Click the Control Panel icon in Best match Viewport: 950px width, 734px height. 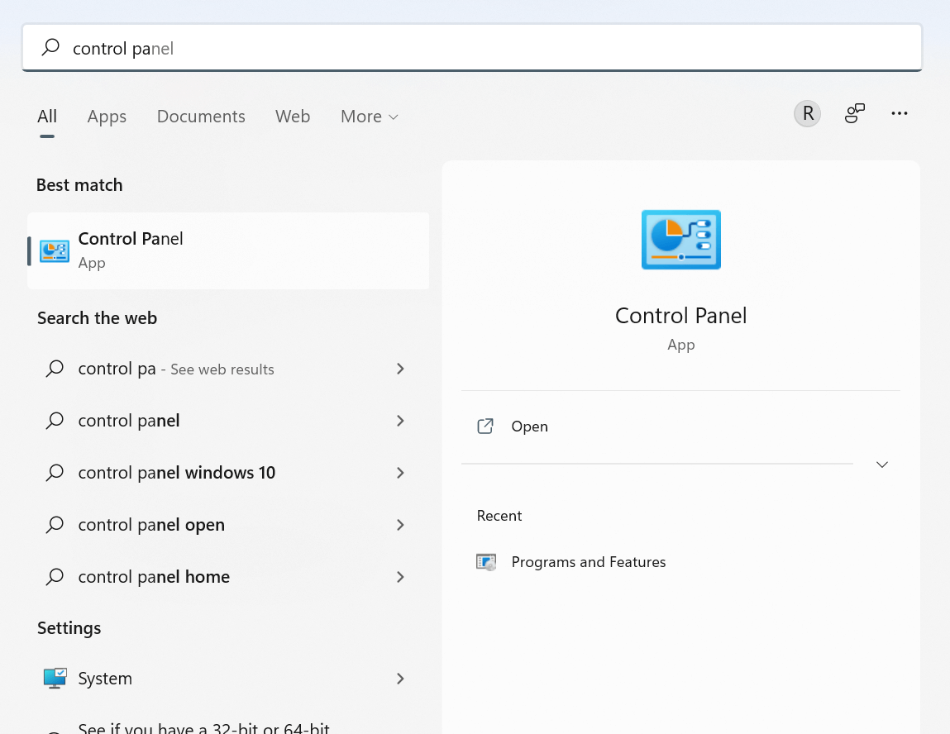click(x=54, y=250)
